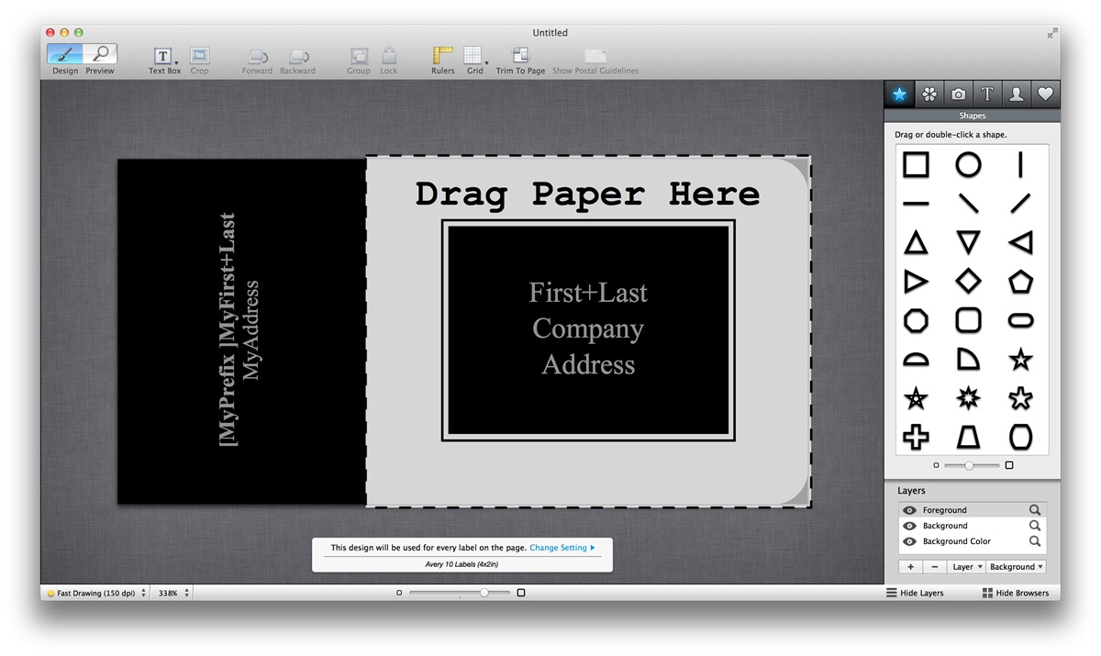The height and width of the screenshot is (656, 1101).
Task: Adjust the bottom zoom slider
Action: click(460, 593)
